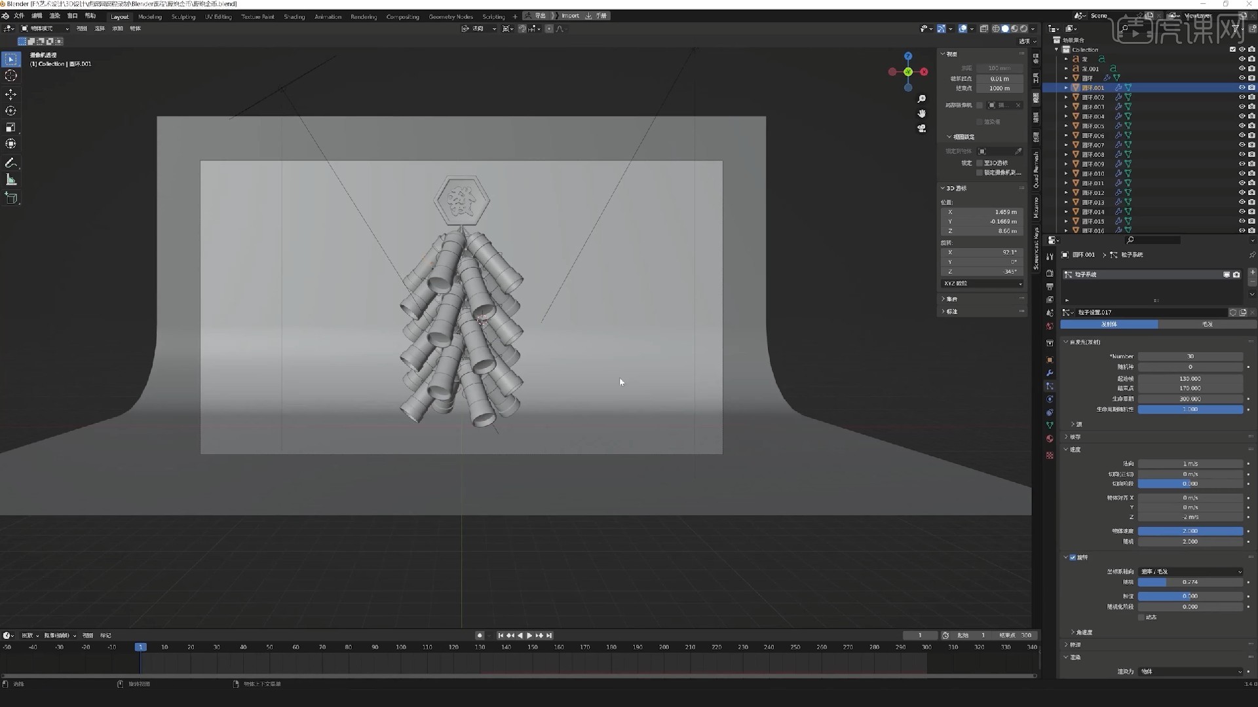Toggle the Collection exclude checkbox
The height and width of the screenshot is (707, 1258).
[1232, 50]
